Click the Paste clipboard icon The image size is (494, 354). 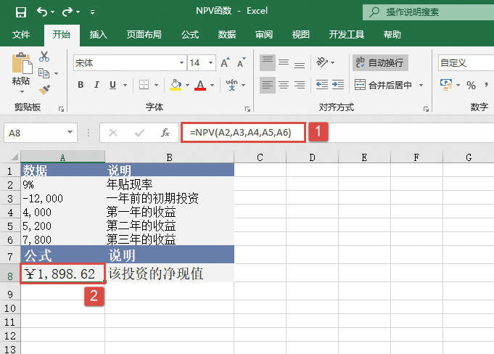(x=22, y=65)
